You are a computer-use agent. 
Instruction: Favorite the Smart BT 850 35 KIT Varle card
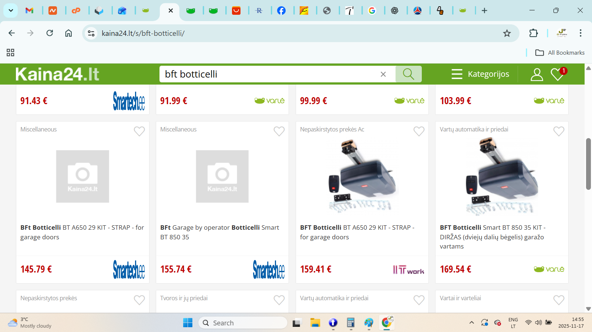559,131
